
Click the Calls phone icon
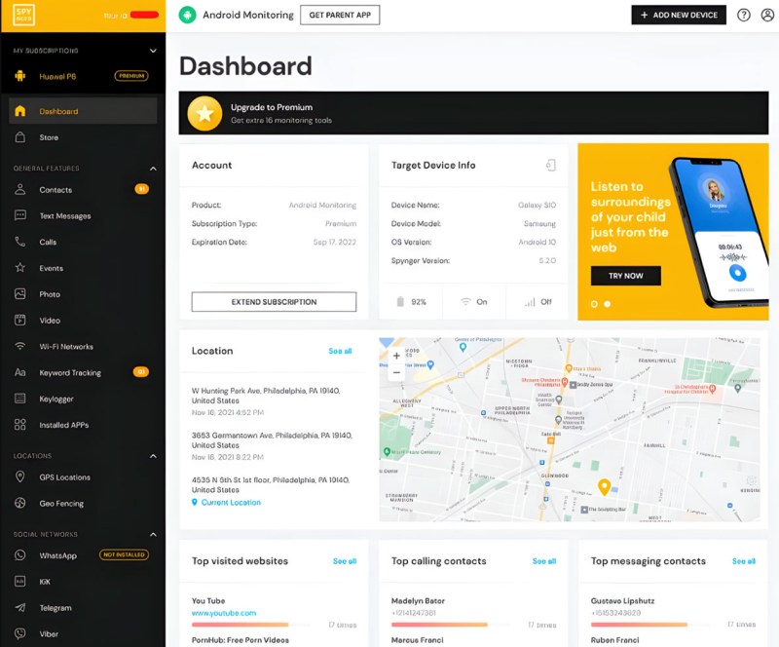[x=19, y=242]
